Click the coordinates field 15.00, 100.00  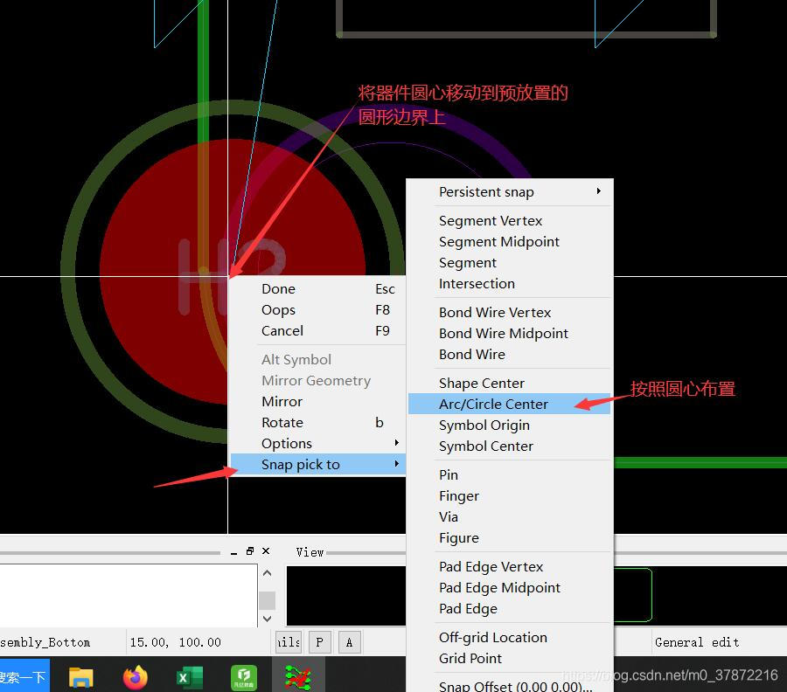(x=176, y=642)
